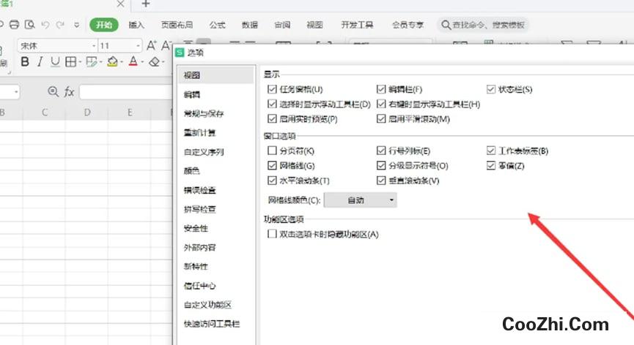Image resolution: width=634 pixels, height=345 pixels.
Task: Open the 网格线颜色 dropdown
Action: click(x=361, y=200)
